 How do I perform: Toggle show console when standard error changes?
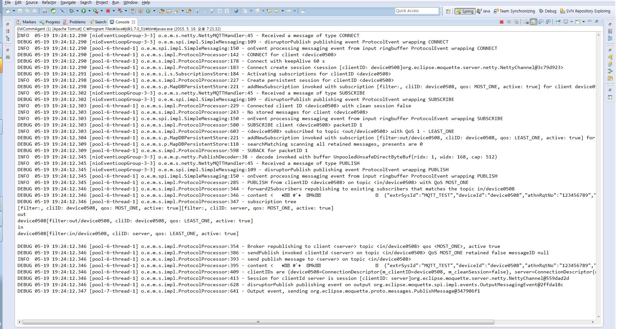coord(548,22)
